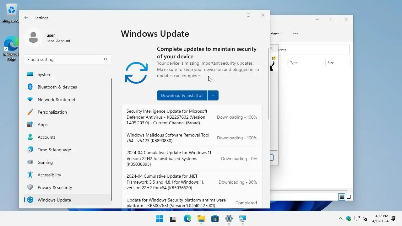
Task: Open Bluetooth & devices settings
Action: [68, 87]
